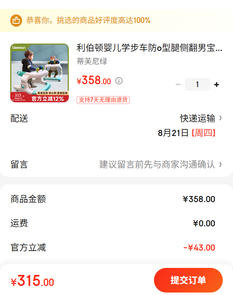This screenshot has height=295, width=233.
Task: Tap the 运费 ¥0.00 shipping fee
Action: tap(204, 224)
